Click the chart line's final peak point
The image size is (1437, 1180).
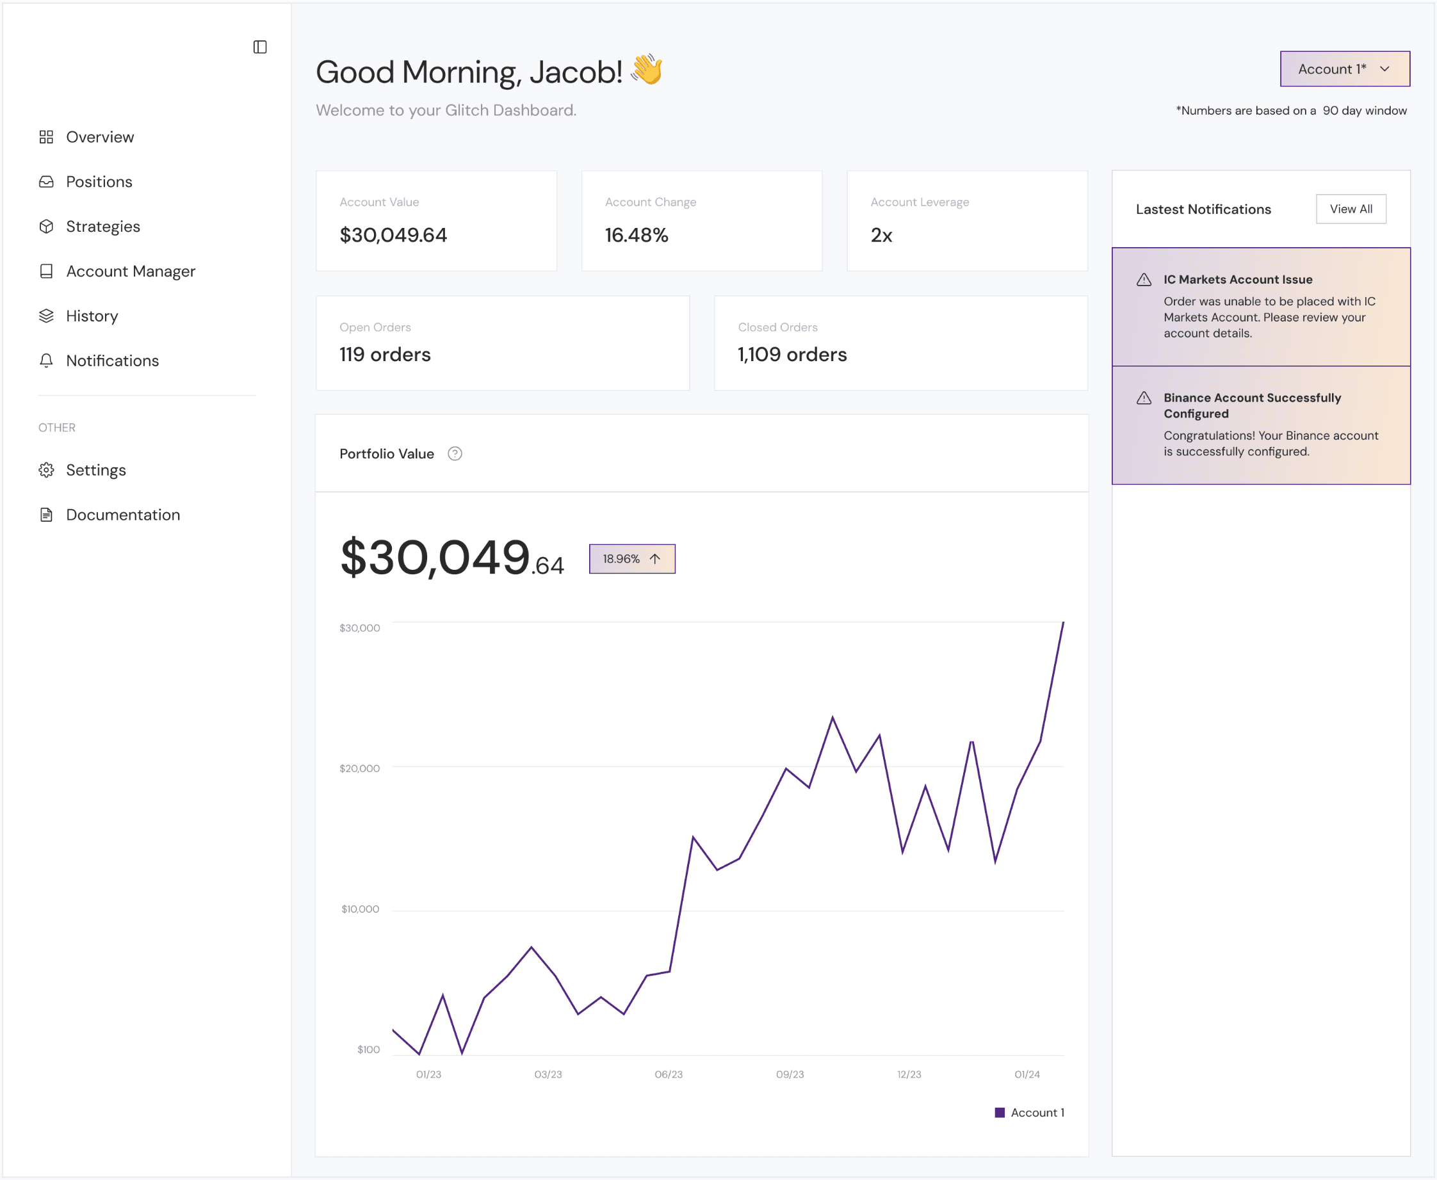click(x=1063, y=622)
